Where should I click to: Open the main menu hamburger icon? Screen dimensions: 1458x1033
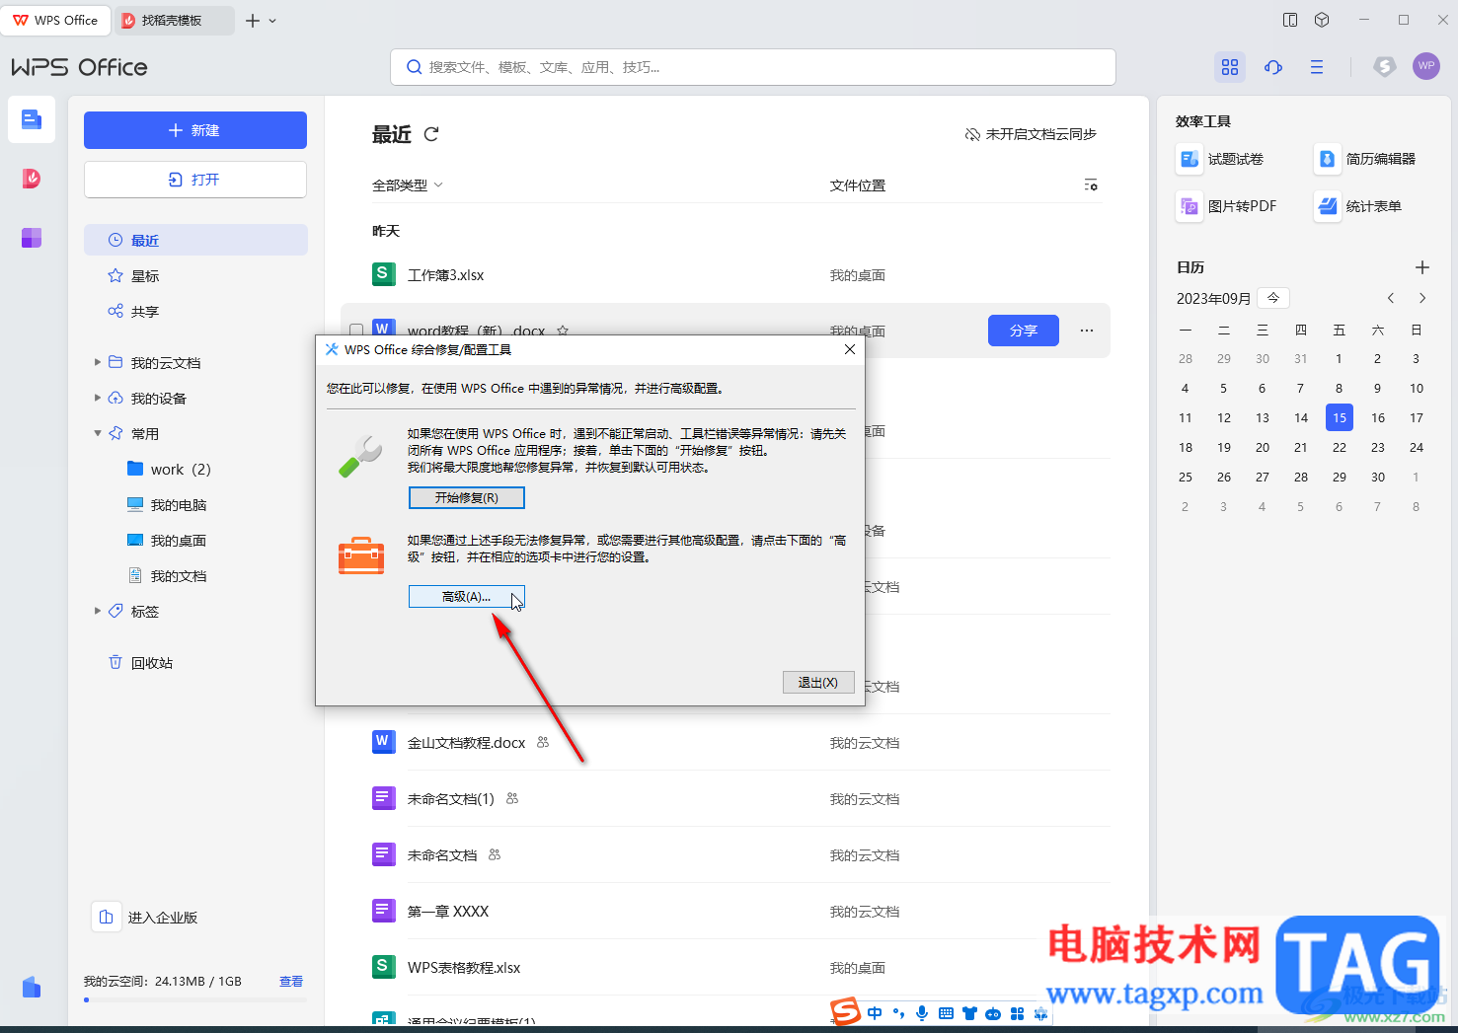(1317, 67)
